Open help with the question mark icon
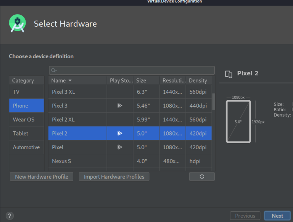 [x=10, y=216]
